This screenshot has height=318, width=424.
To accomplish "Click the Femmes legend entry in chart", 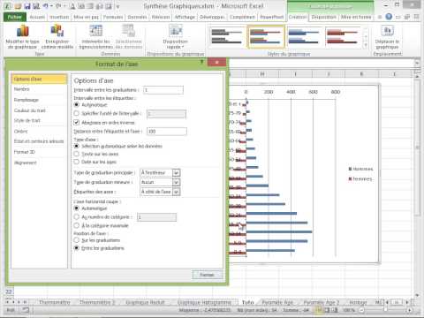I will [360, 178].
